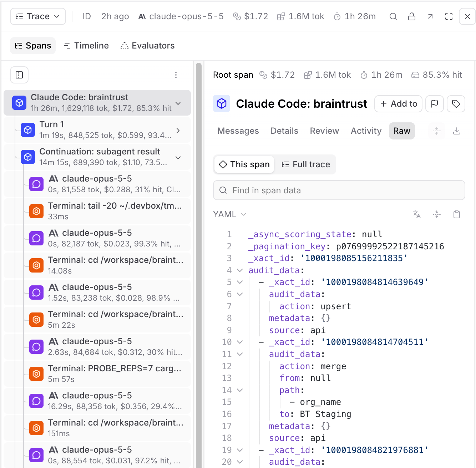Screen dimensions: 476x468
Task: Click the Add to button
Action: [x=399, y=104]
